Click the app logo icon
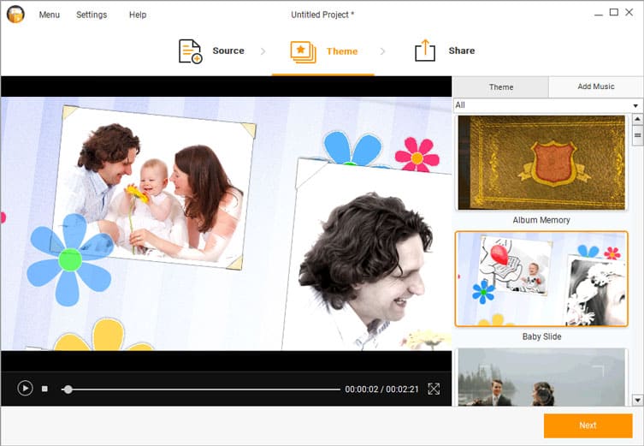 pos(15,15)
